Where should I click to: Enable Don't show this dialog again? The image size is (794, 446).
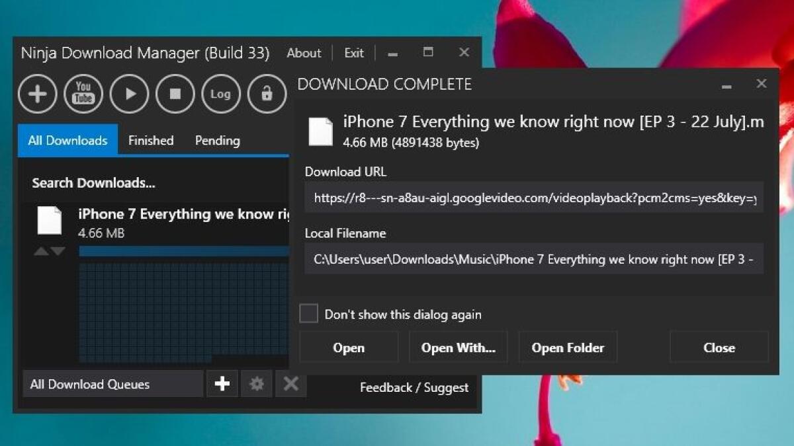tap(308, 313)
